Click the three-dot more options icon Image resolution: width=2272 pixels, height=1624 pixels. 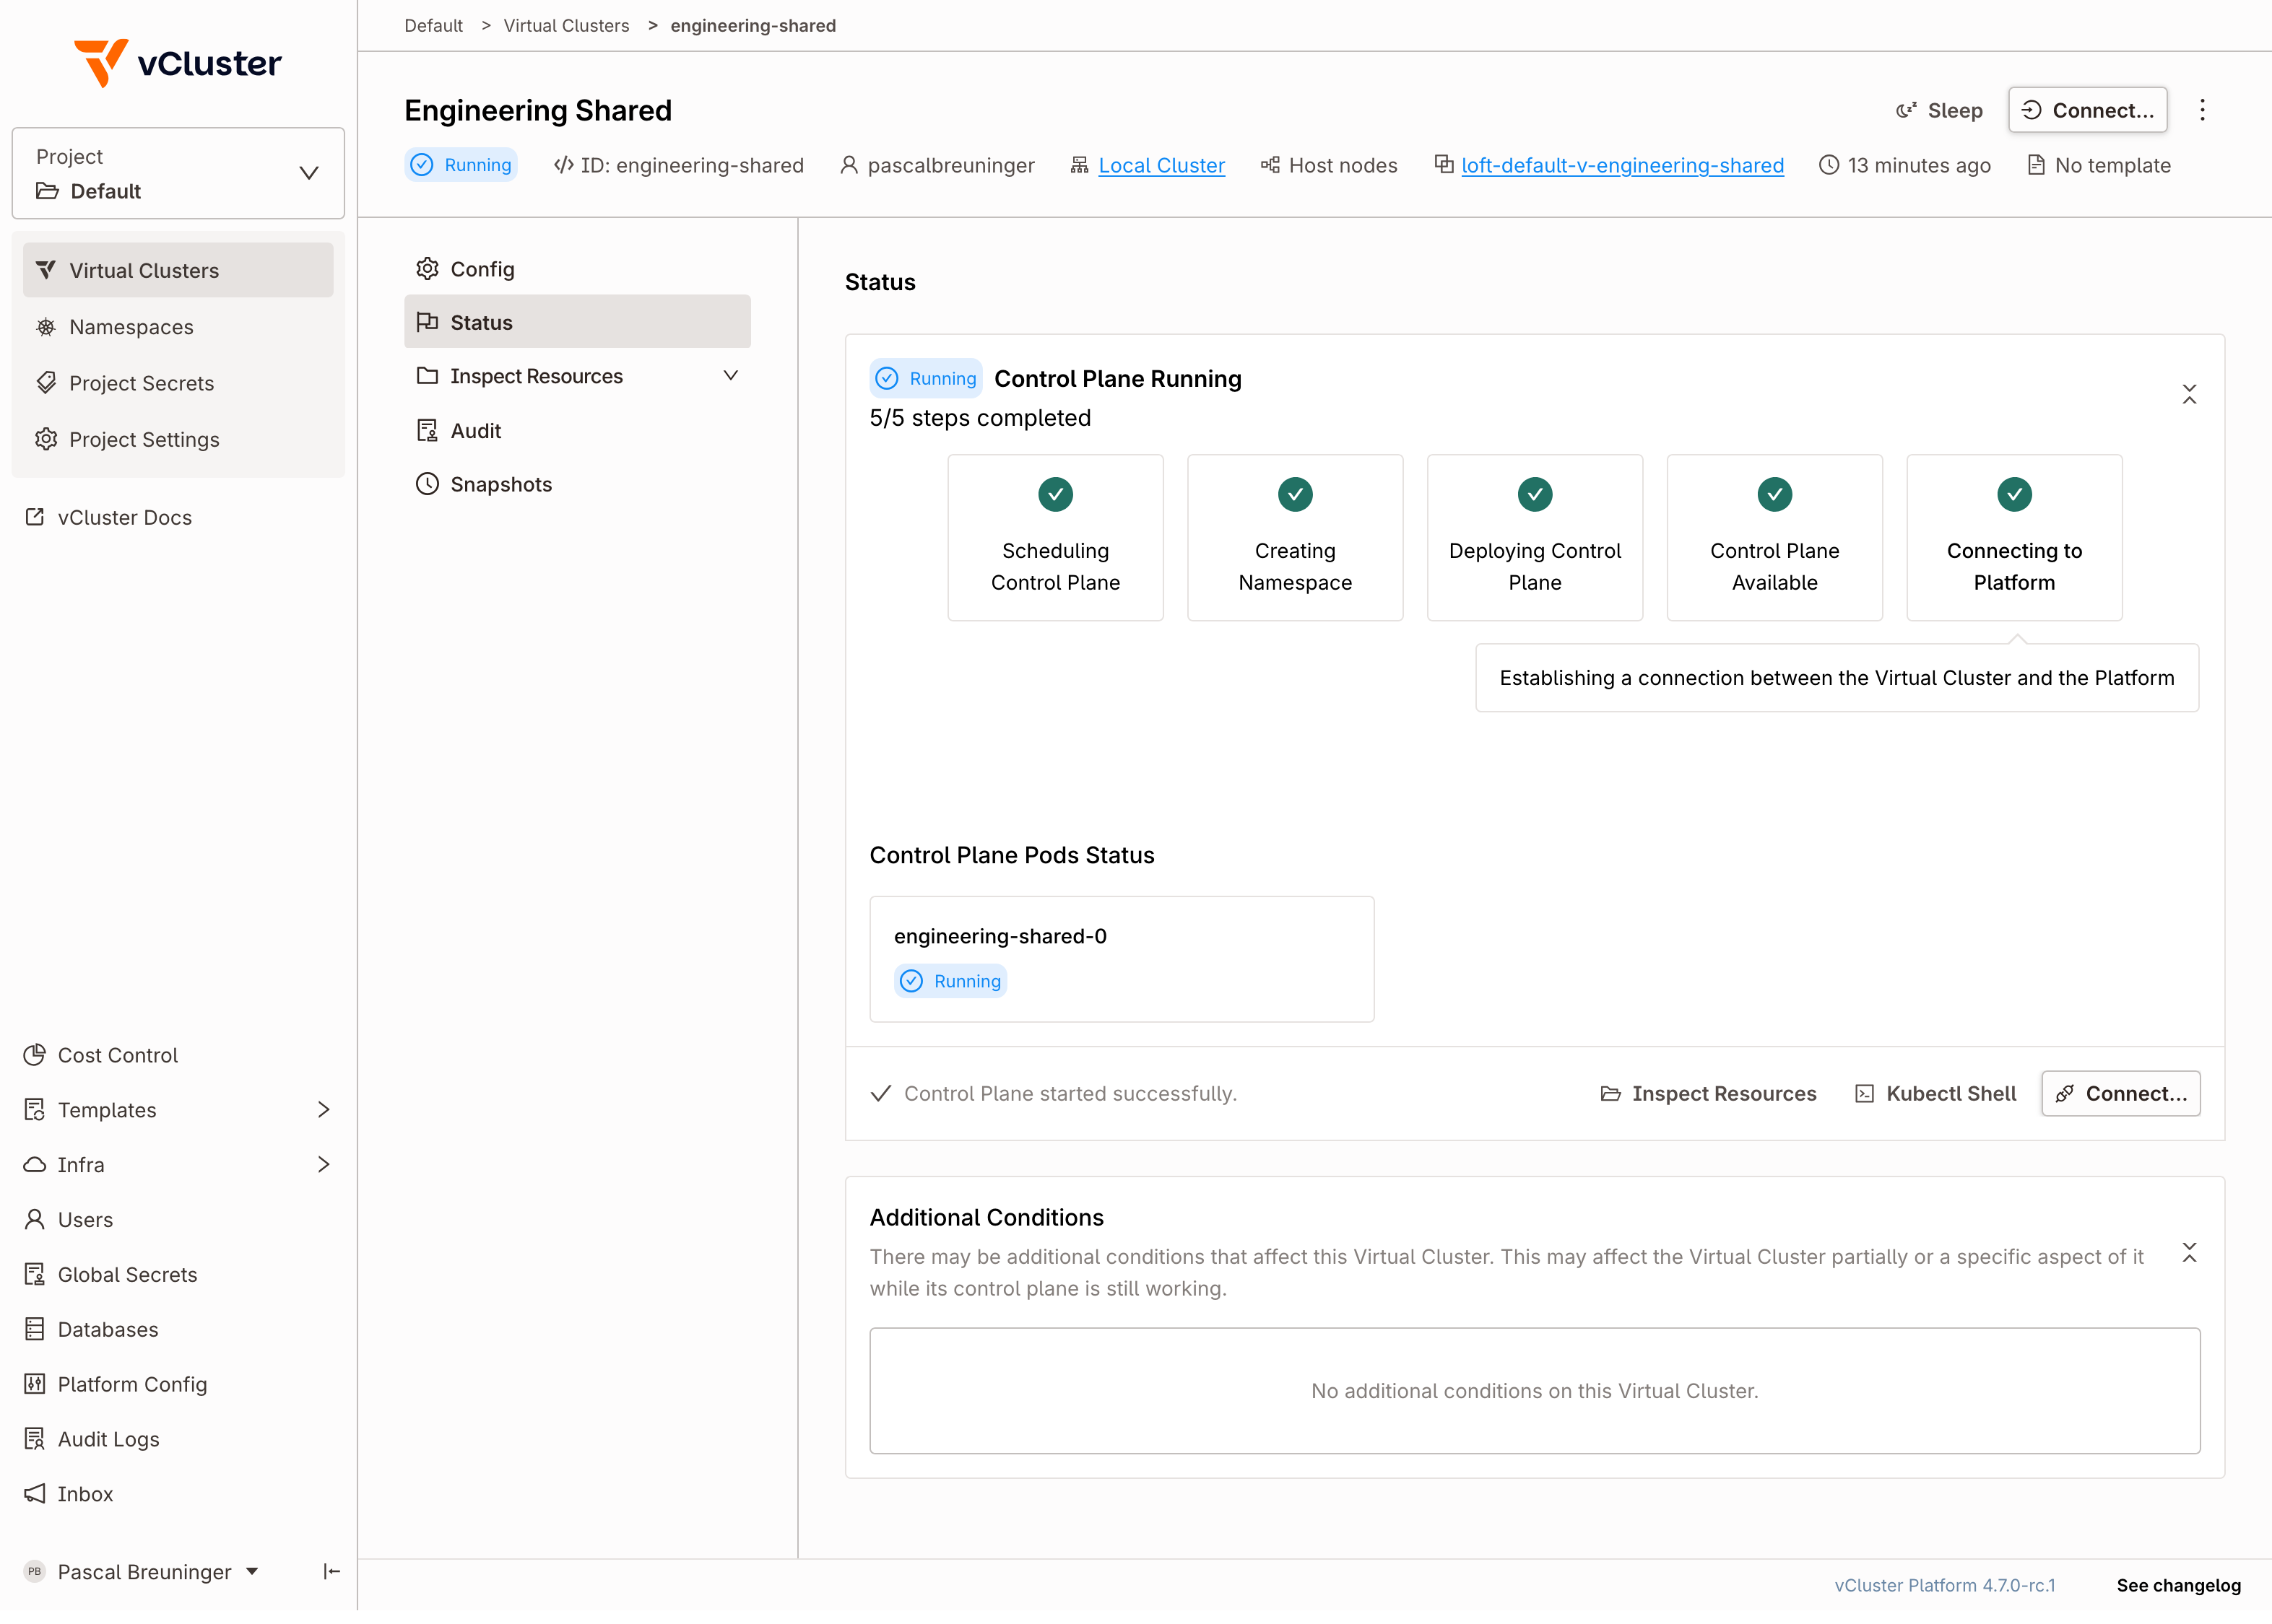click(x=2201, y=111)
